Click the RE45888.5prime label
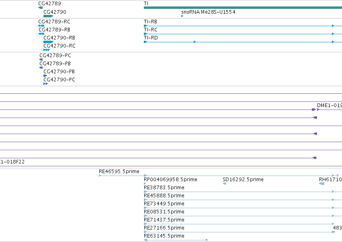This screenshot has height=242, width=342. (x=164, y=196)
